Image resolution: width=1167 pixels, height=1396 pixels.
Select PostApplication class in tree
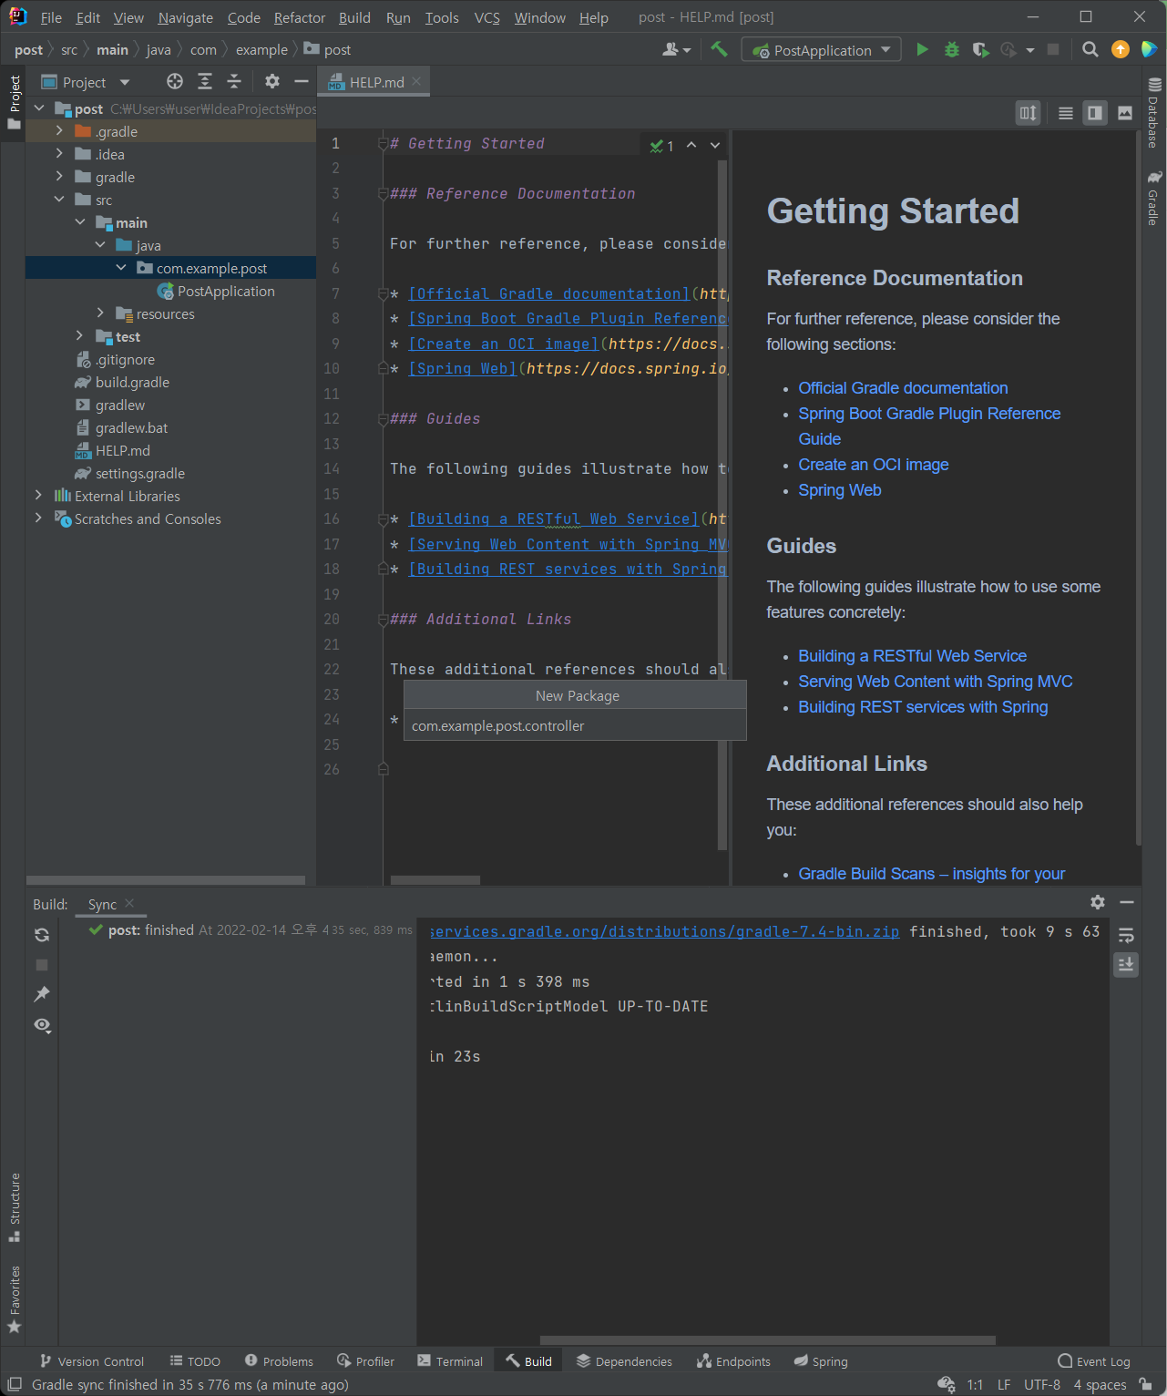pyautogui.click(x=226, y=291)
